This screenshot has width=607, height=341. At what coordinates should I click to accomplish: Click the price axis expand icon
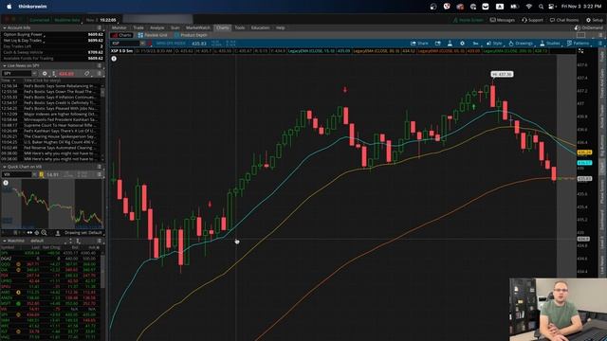point(580,51)
